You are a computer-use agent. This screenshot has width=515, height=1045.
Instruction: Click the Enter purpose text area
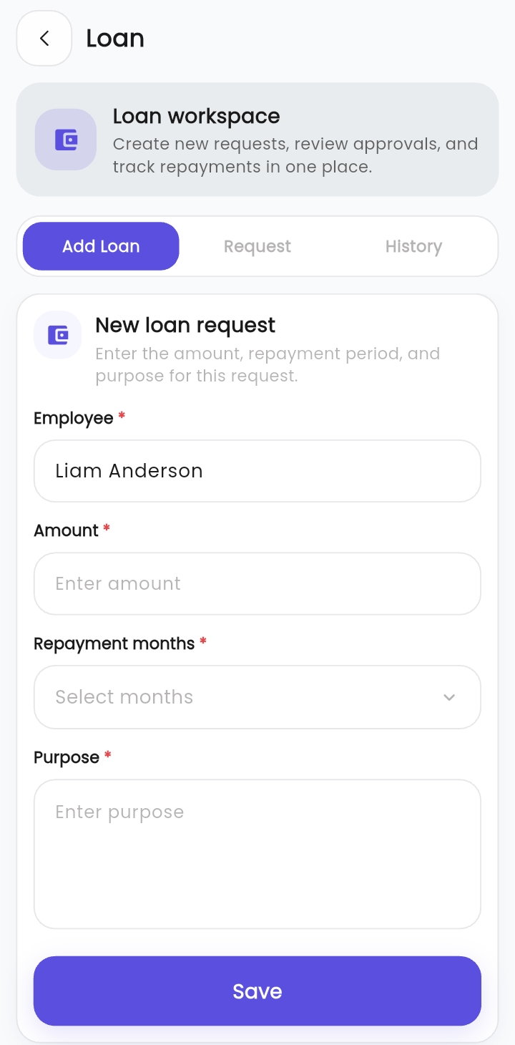click(x=257, y=854)
